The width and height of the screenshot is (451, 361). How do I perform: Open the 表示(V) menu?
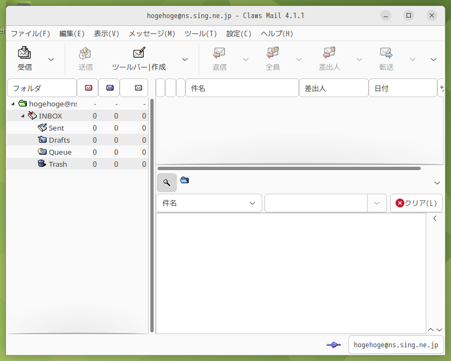coord(106,33)
